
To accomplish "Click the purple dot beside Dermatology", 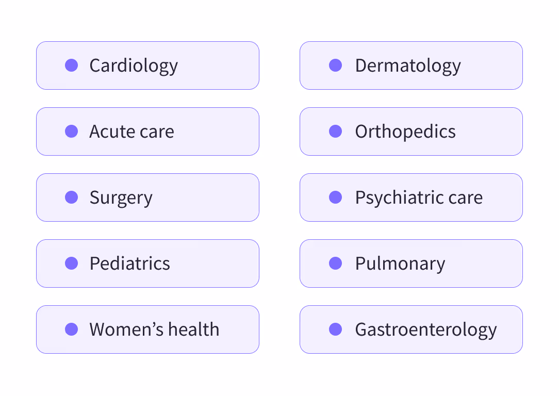I will point(335,65).
